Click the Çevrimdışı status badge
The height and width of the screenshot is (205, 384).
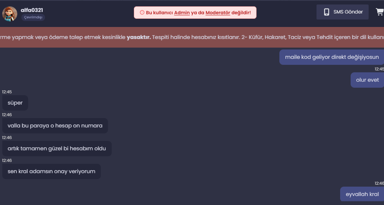pos(33,17)
